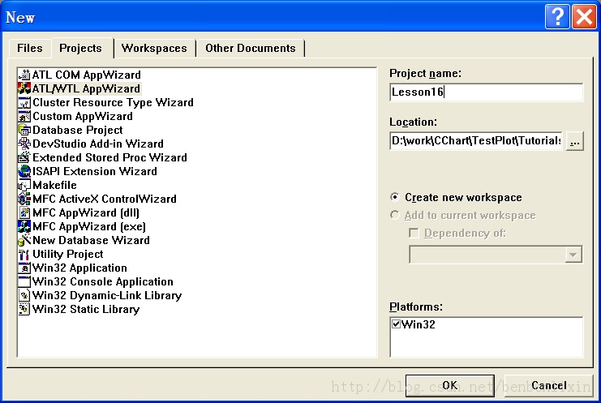Select Add to current workspace option
The height and width of the screenshot is (403, 601).
pos(394,215)
